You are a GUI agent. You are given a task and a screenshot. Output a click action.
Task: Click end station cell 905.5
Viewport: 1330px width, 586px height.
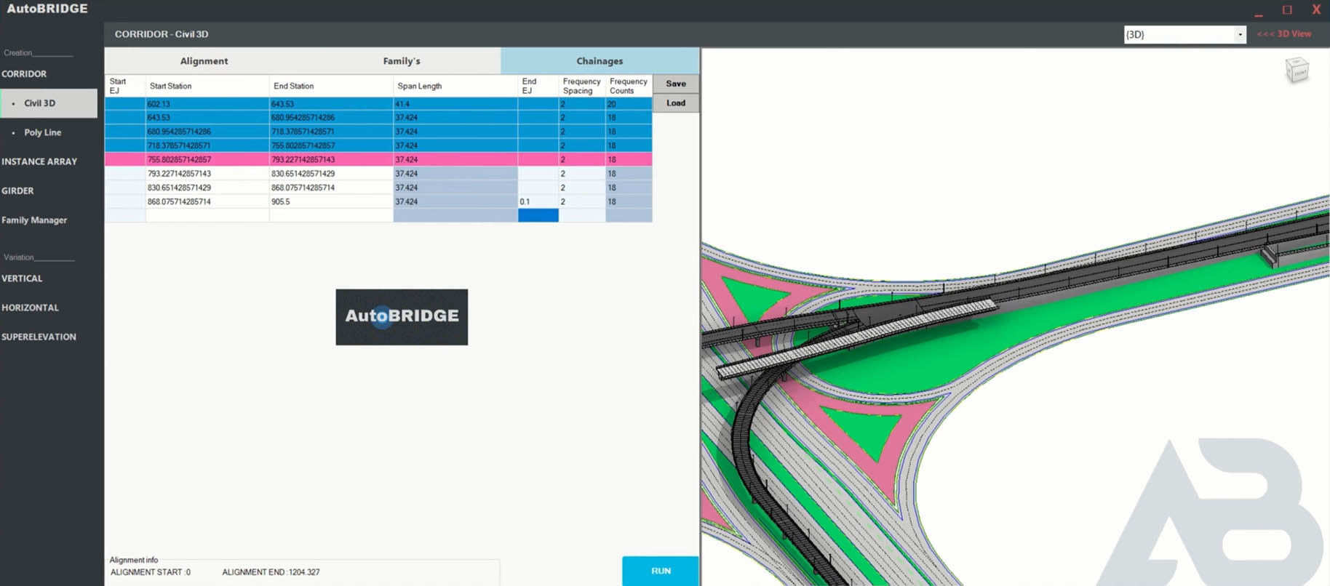point(331,201)
